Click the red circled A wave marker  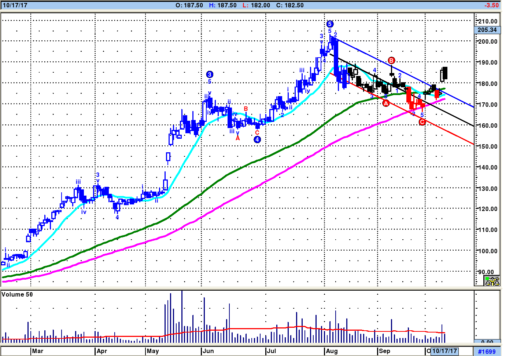point(386,103)
